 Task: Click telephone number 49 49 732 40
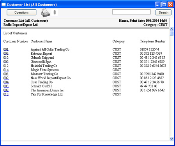(x=148, y=86)
